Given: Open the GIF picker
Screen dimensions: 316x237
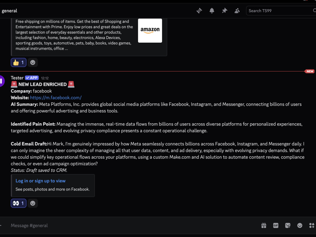Looking at the screenshot, I should [276, 226].
